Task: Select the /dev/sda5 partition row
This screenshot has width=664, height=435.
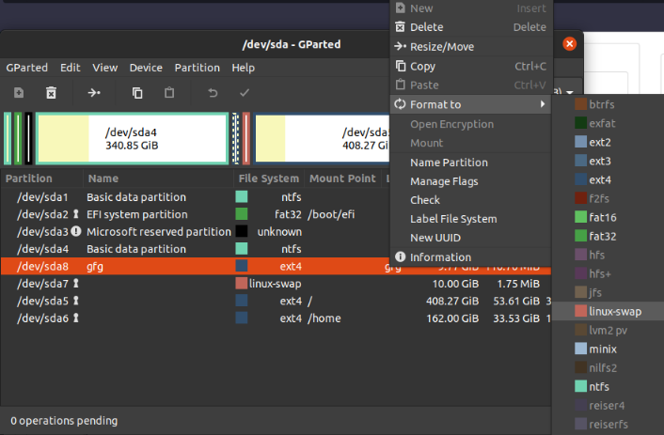Action: coord(188,302)
